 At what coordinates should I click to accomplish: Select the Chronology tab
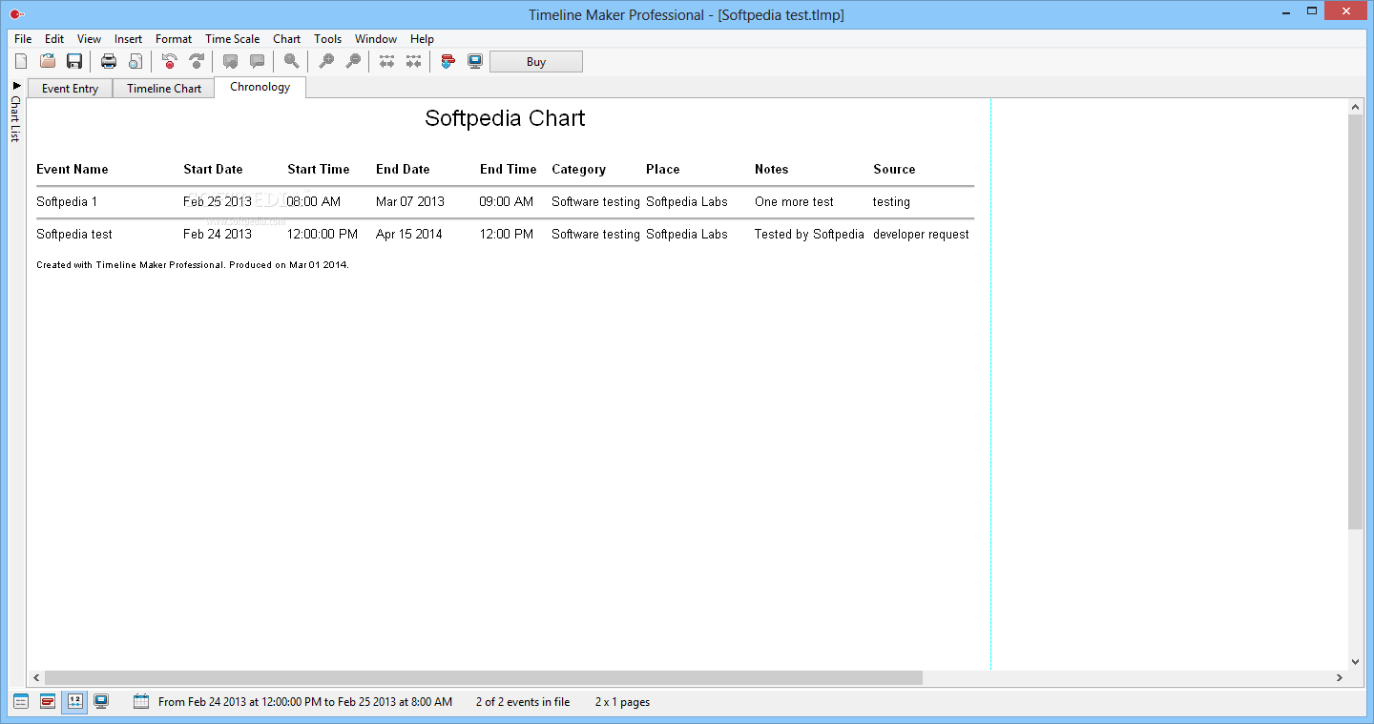[x=260, y=87]
